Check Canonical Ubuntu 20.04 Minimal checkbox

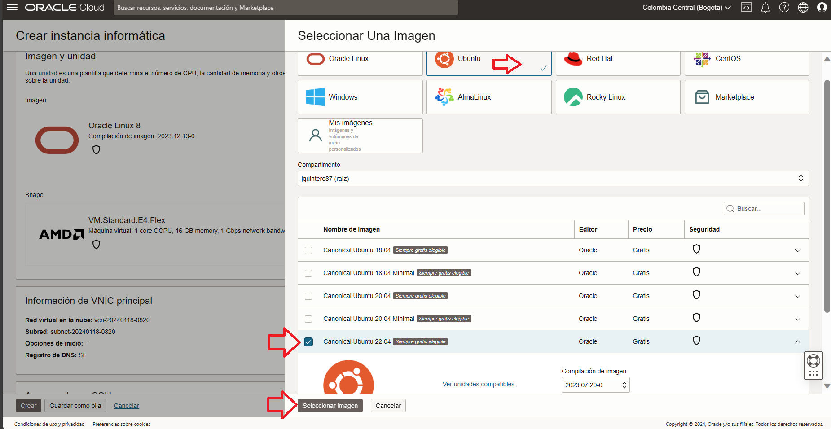308,319
